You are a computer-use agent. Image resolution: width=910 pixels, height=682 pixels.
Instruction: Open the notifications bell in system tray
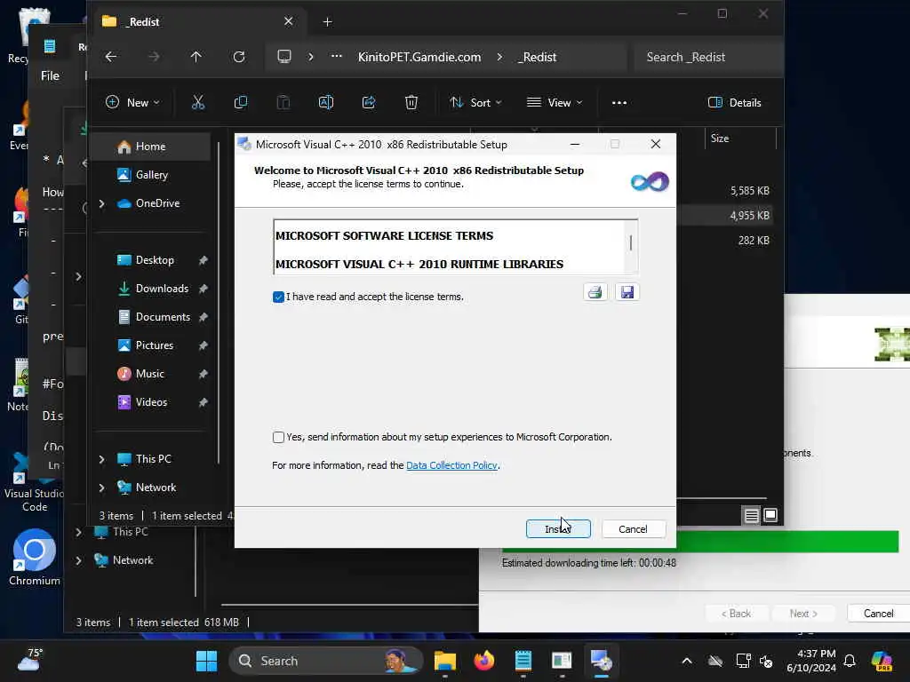coord(850,661)
